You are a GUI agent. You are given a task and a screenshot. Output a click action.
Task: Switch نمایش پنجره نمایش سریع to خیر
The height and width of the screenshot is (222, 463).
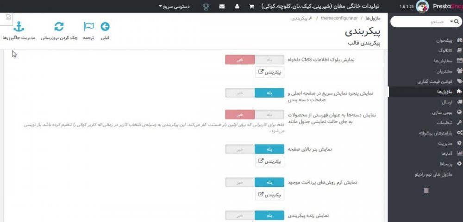[240, 93]
